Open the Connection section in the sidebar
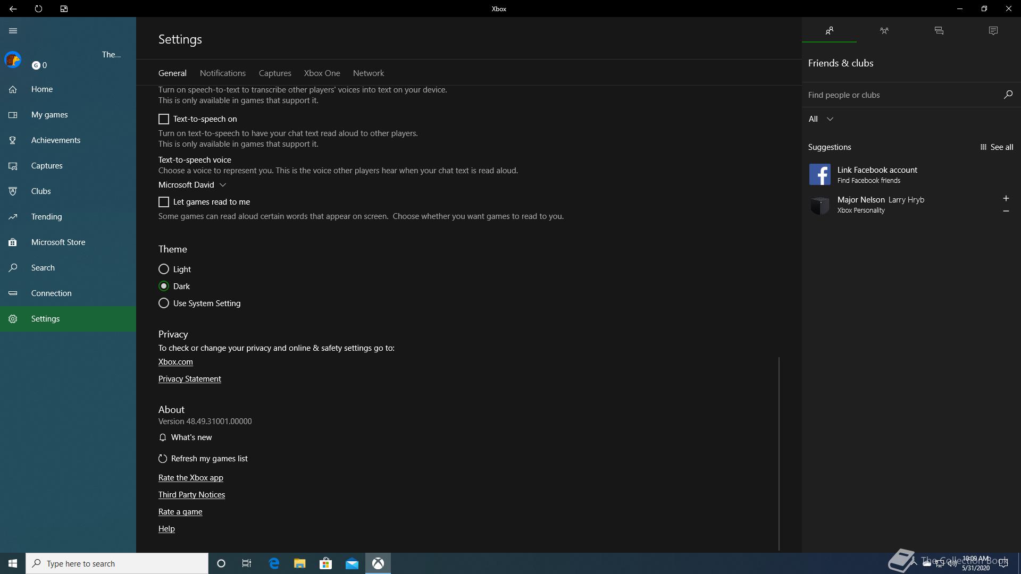The width and height of the screenshot is (1021, 574). (51, 293)
